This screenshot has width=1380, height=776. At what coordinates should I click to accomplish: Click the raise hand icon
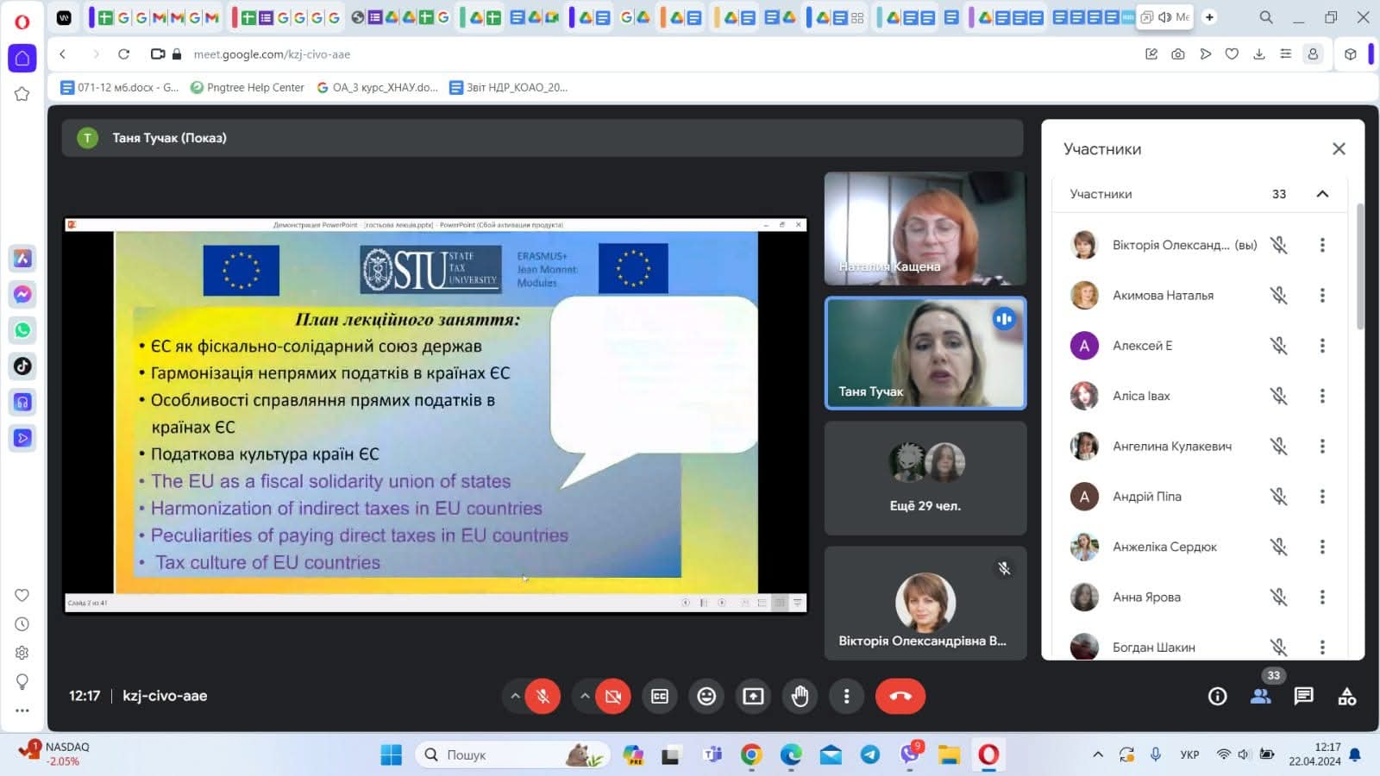[x=800, y=696]
